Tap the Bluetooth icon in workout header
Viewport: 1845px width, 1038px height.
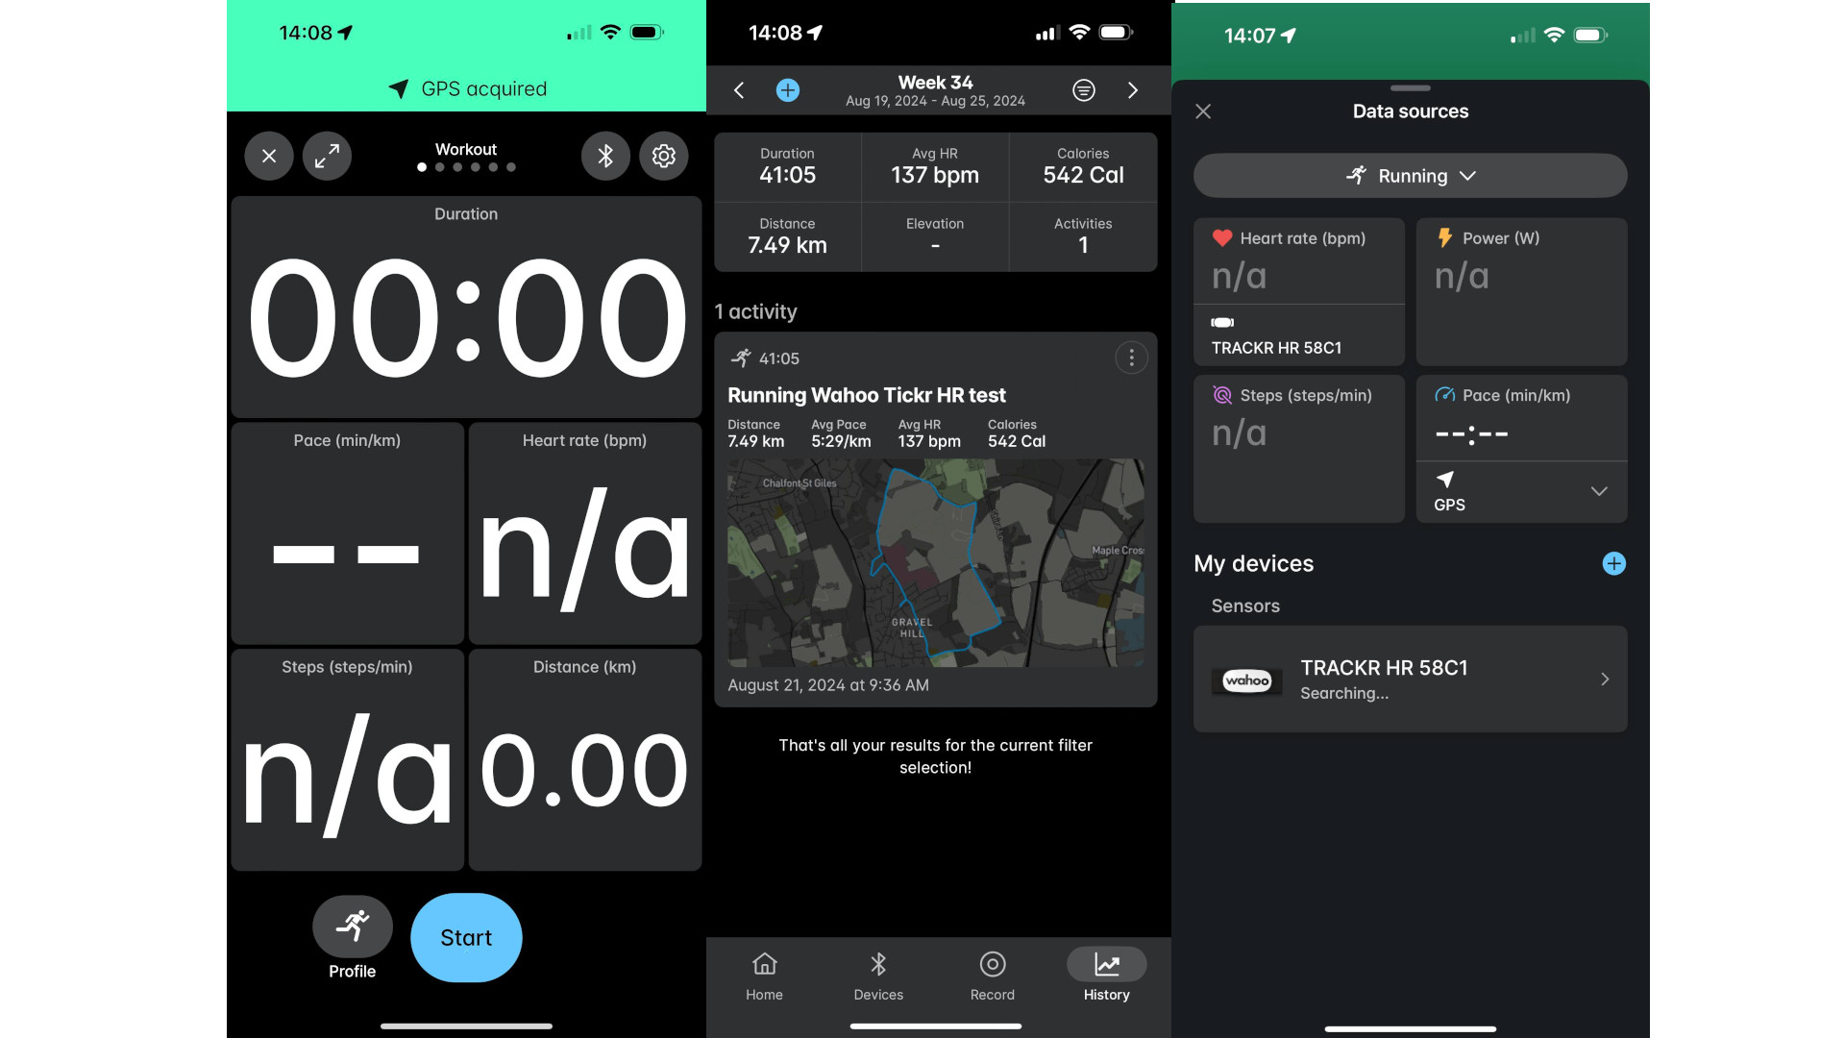[x=604, y=155]
